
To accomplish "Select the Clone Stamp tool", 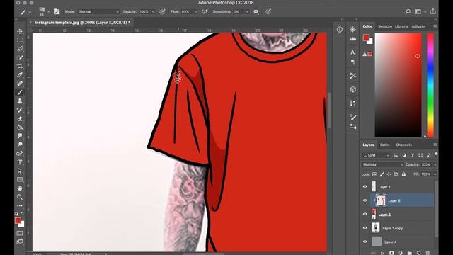I will (20, 101).
